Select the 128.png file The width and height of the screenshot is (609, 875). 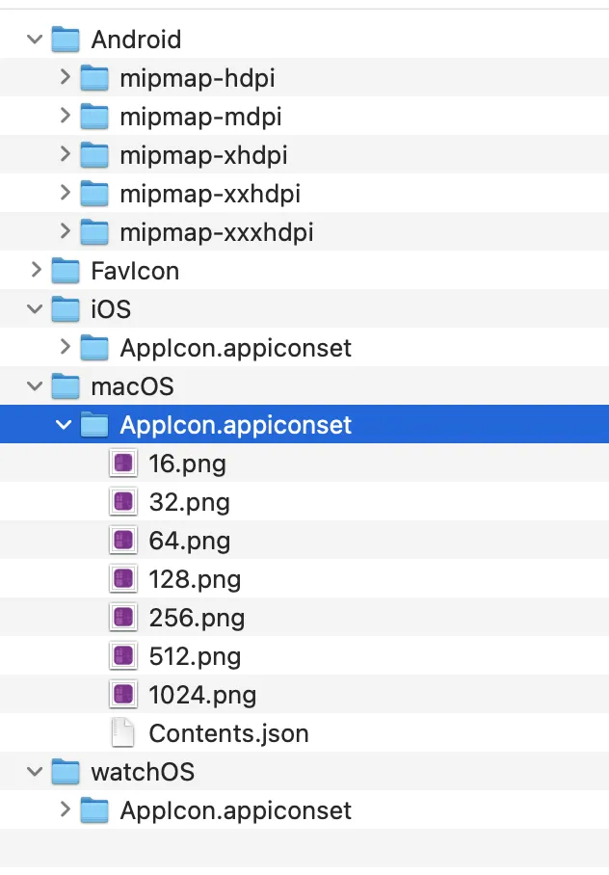coord(195,579)
